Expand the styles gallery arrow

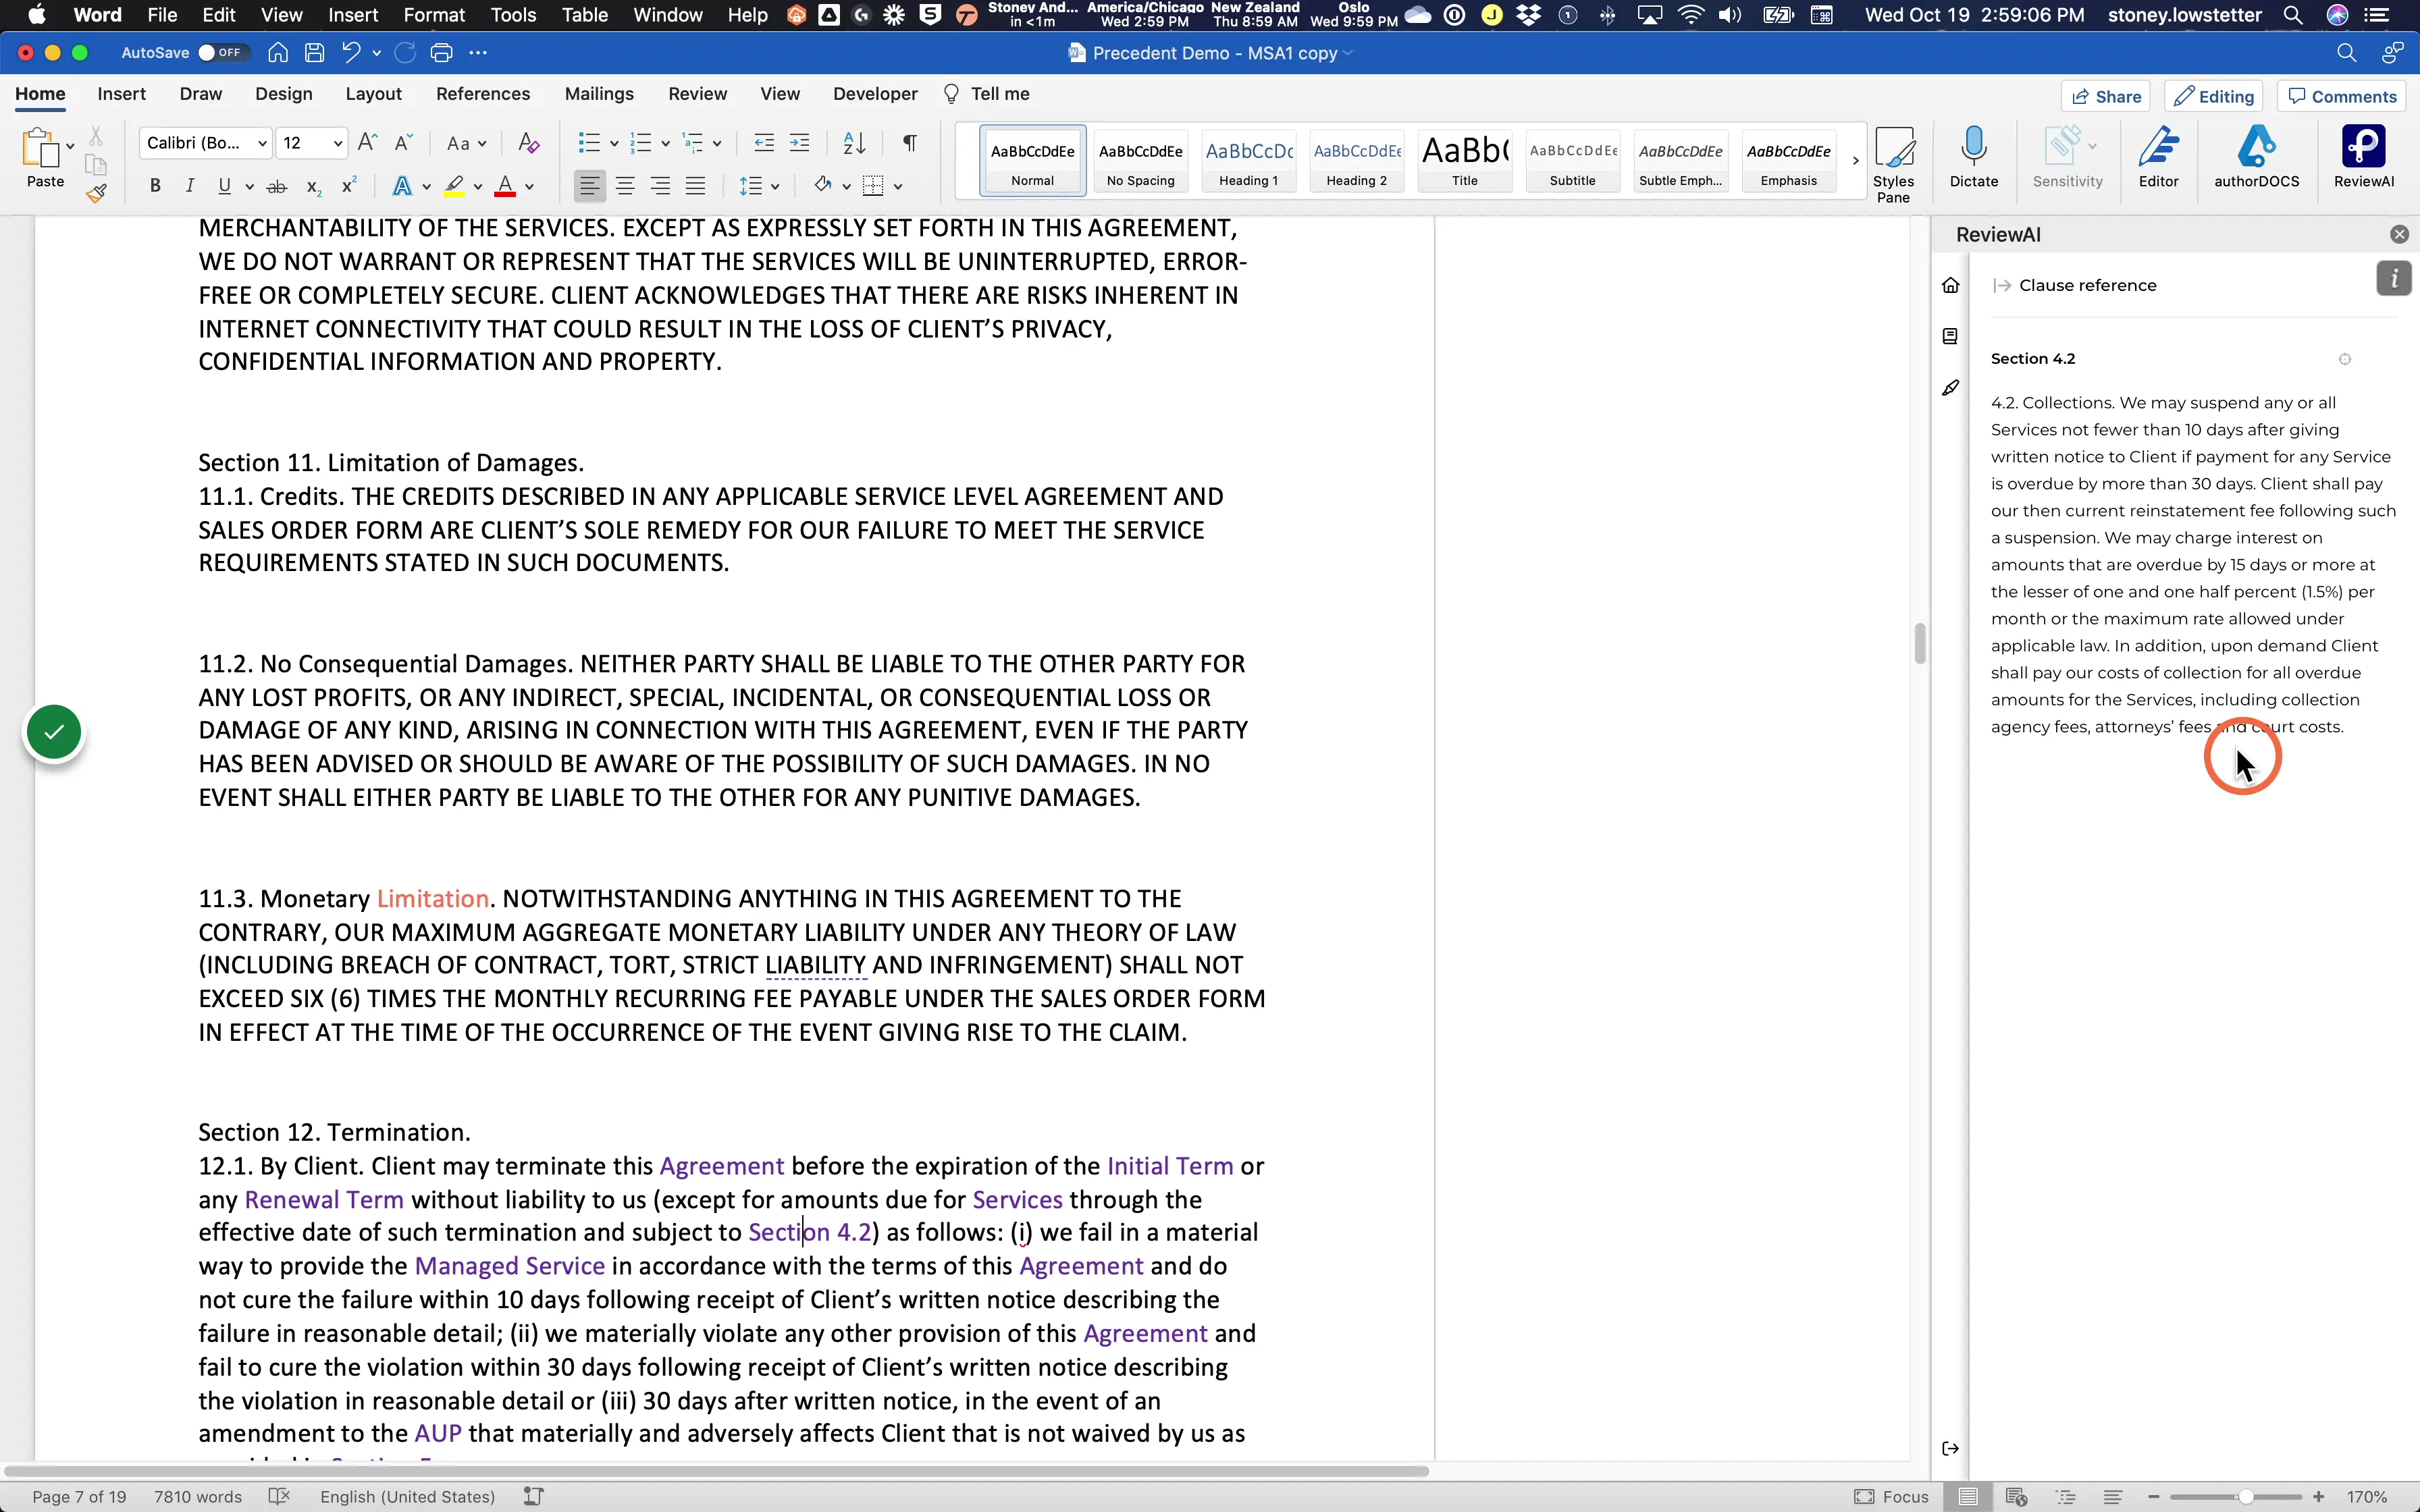pos(1855,160)
